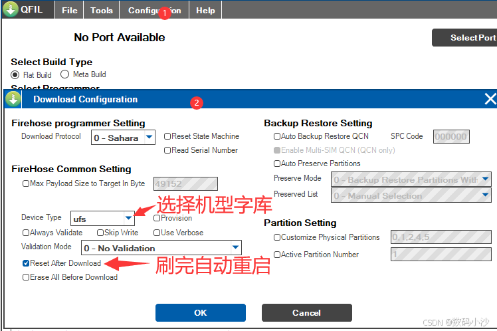Image resolution: width=497 pixels, height=331 pixels.
Task: Select the Meta Build radio button
Action: (x=64, y=74)
